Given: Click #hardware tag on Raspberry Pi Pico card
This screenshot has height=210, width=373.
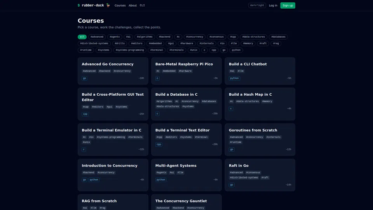Looking at the screenshot, I should click(x=185, y=71).
